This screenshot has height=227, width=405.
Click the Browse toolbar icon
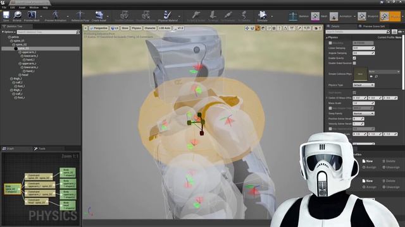17,15
